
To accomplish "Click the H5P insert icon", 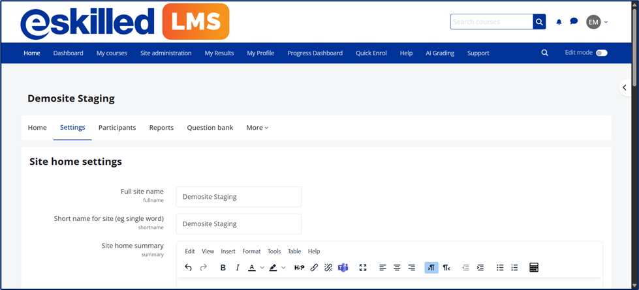I will click(299, 268).
